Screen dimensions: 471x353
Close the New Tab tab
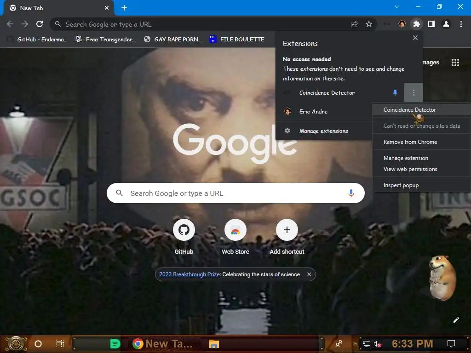point(107,8)
